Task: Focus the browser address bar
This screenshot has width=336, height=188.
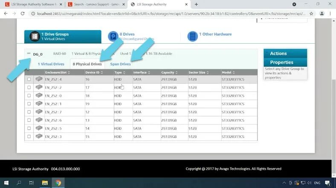Action: coord(171,14)
